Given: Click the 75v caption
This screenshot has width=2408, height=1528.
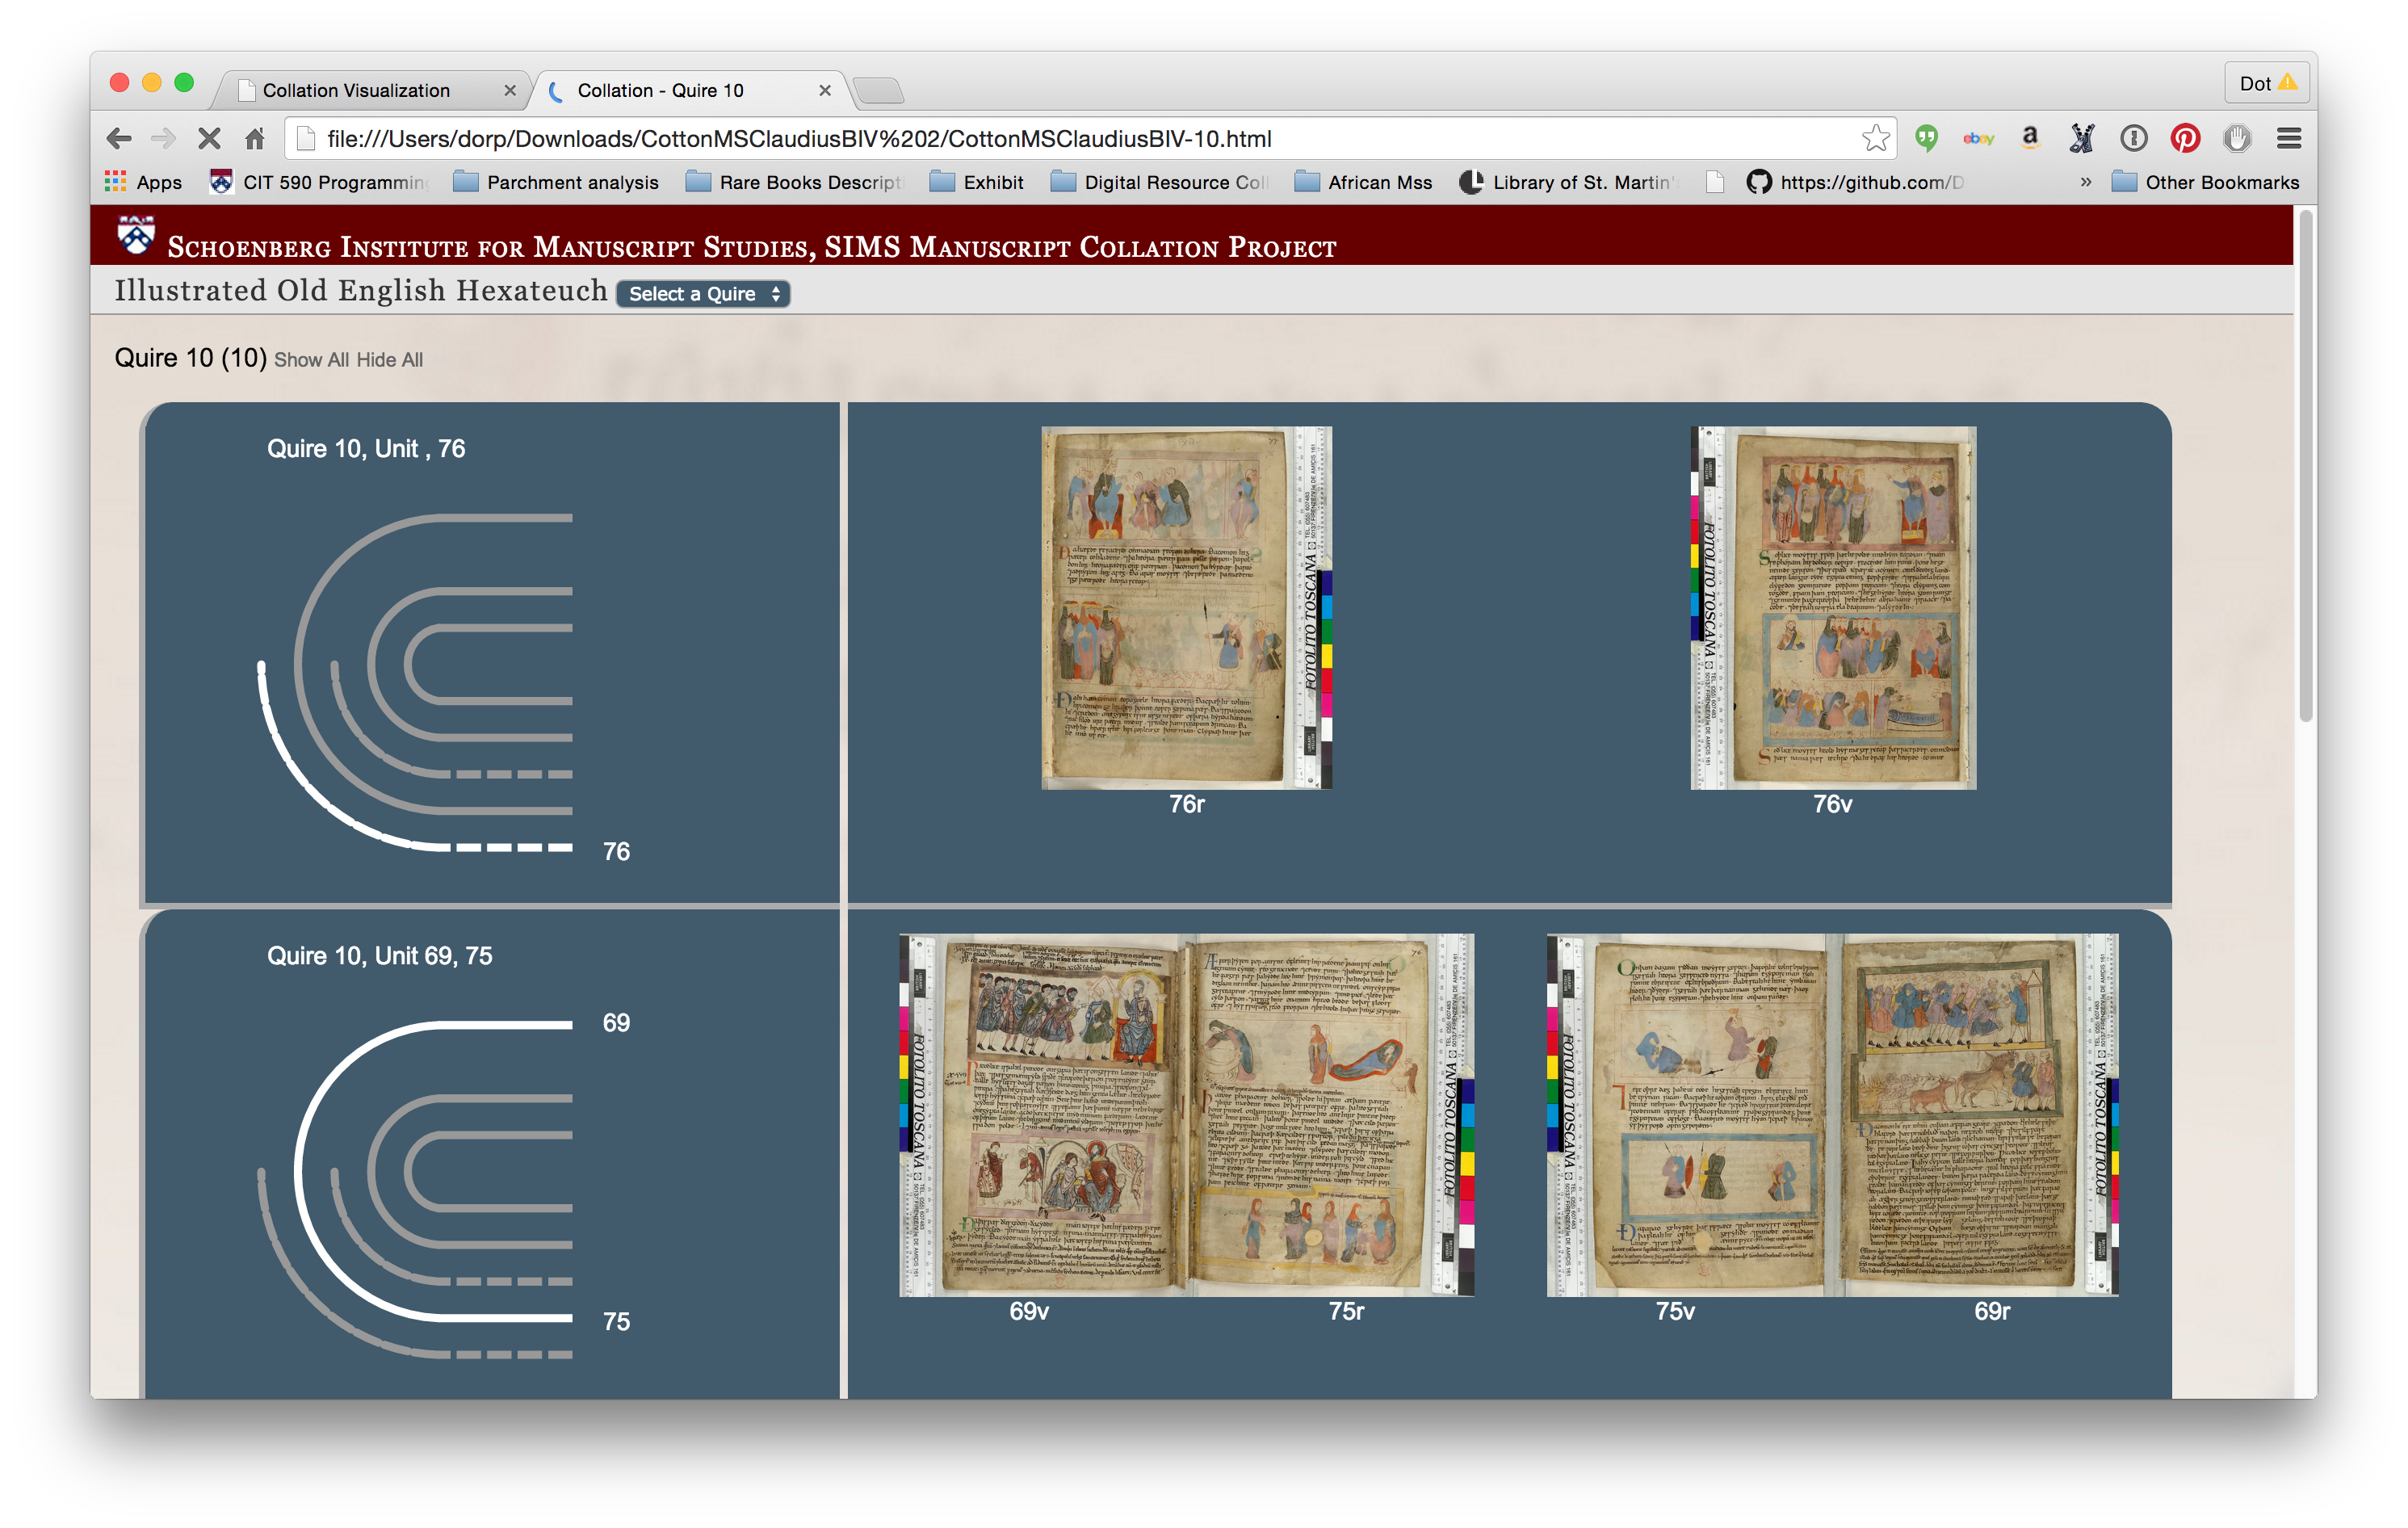Looking at the screenshot, I should click(1675, 1311).
